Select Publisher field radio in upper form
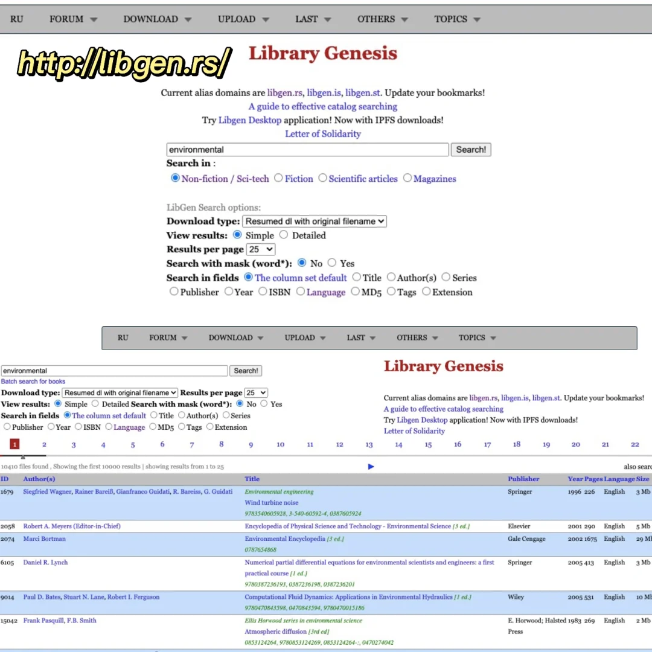This screenshot has height=652, width=652. [174, 292]
